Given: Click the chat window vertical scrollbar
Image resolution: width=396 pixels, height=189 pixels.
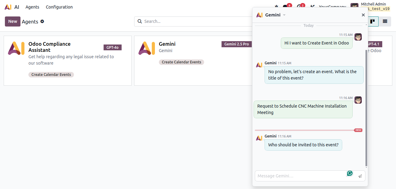Looking at the screenshot, I should point(366,107).
